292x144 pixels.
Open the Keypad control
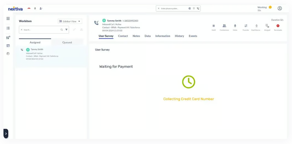pos(267,27)
